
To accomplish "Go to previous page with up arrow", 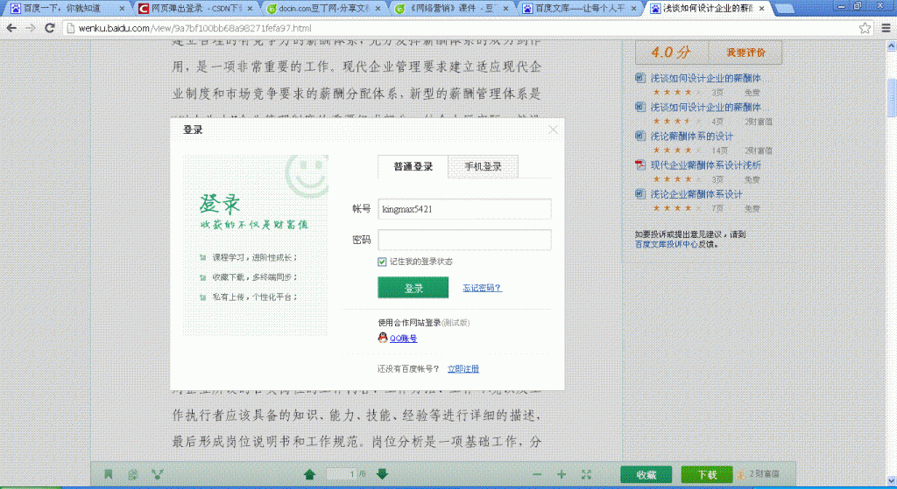I will [309, 474].
